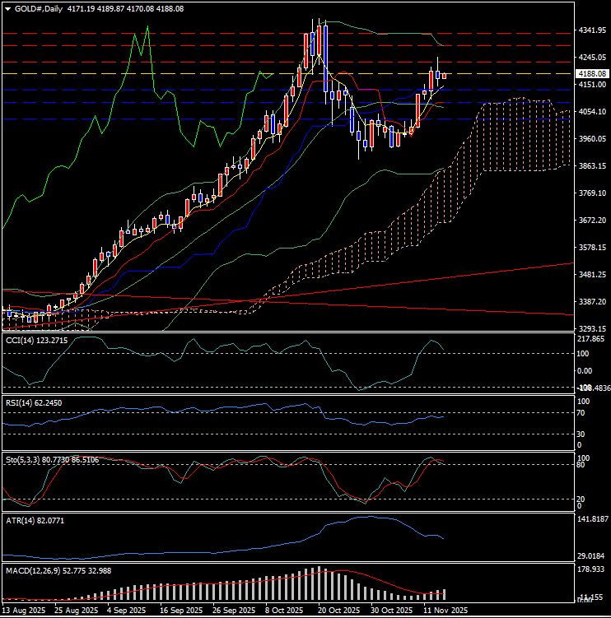
Task: Click the 3481.25 price scale level
Action: 592,275
